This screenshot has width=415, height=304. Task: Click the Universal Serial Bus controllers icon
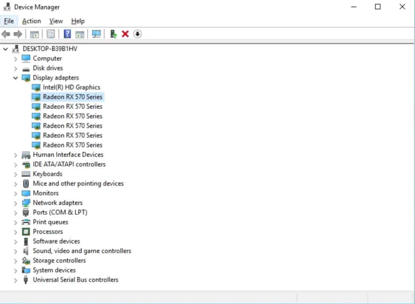[x=26, y=279]
